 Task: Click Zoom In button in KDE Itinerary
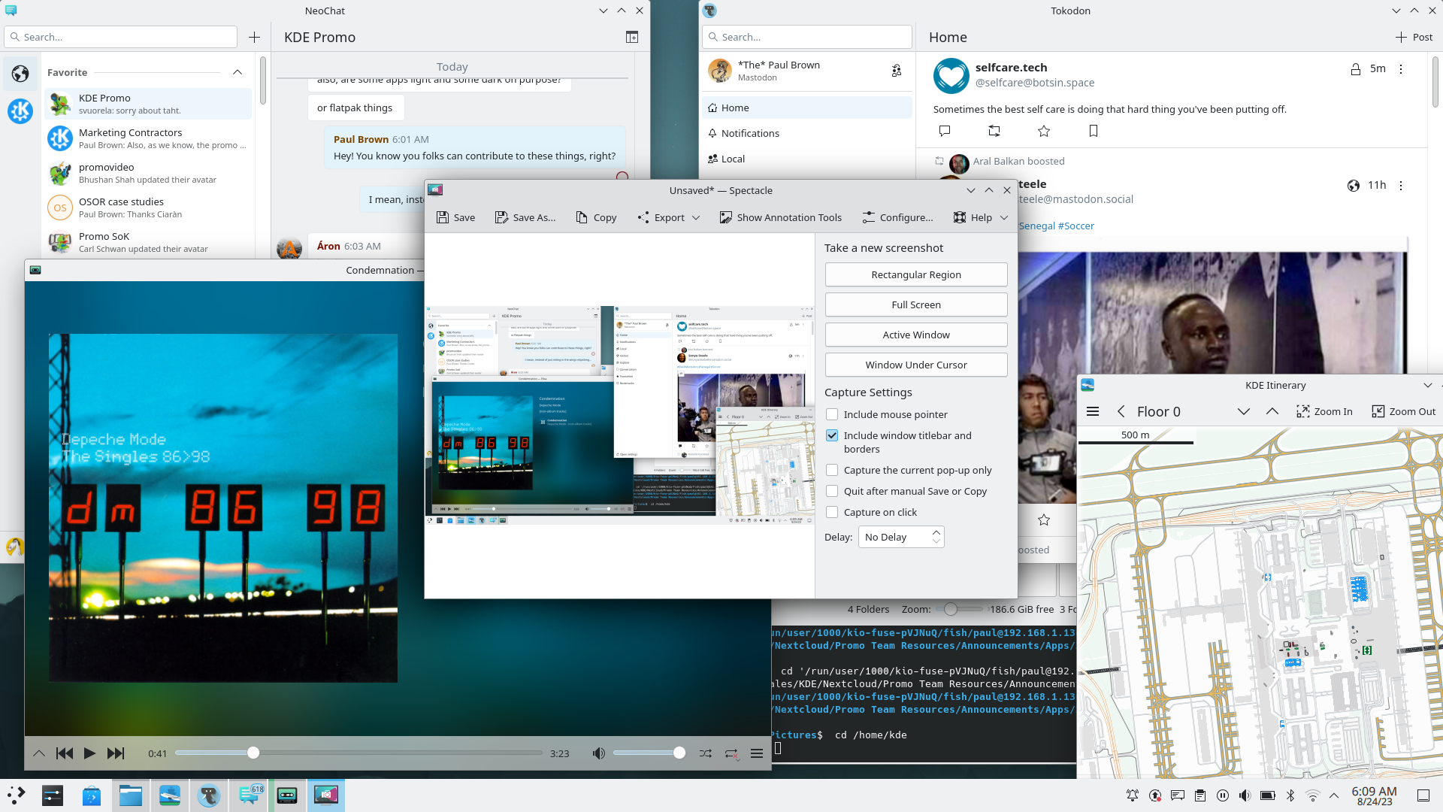(1325, 411)
